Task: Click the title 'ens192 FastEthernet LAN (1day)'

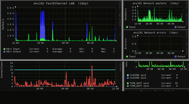Action: 61,3
